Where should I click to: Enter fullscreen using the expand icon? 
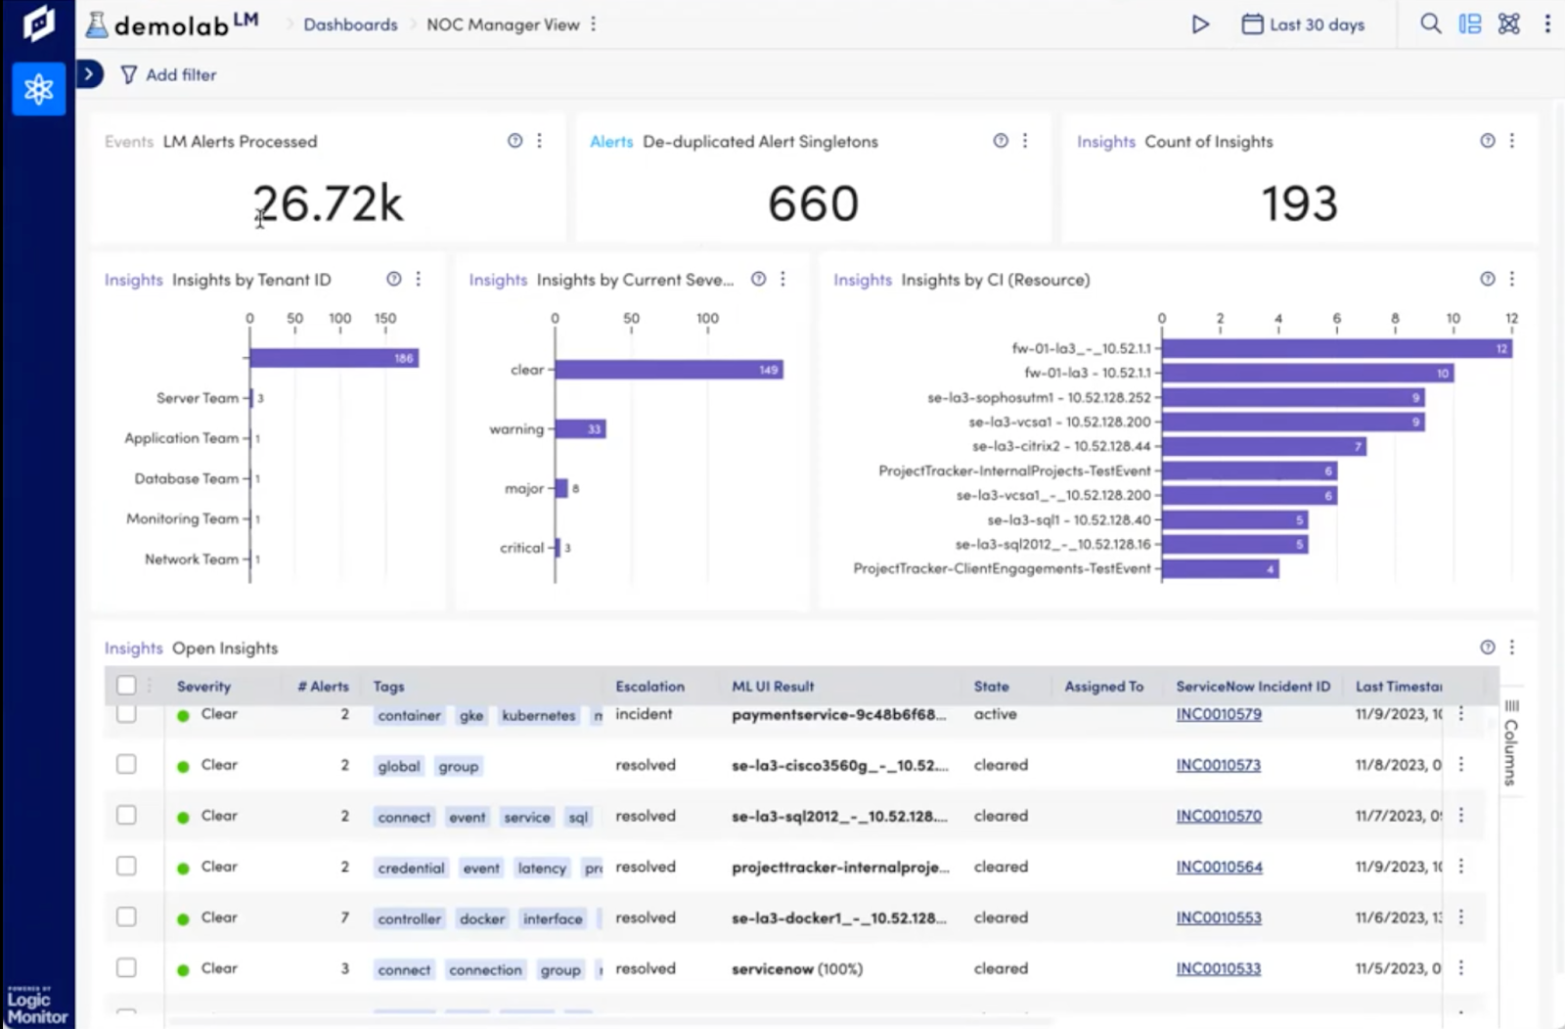click(x=1507, y=23)
